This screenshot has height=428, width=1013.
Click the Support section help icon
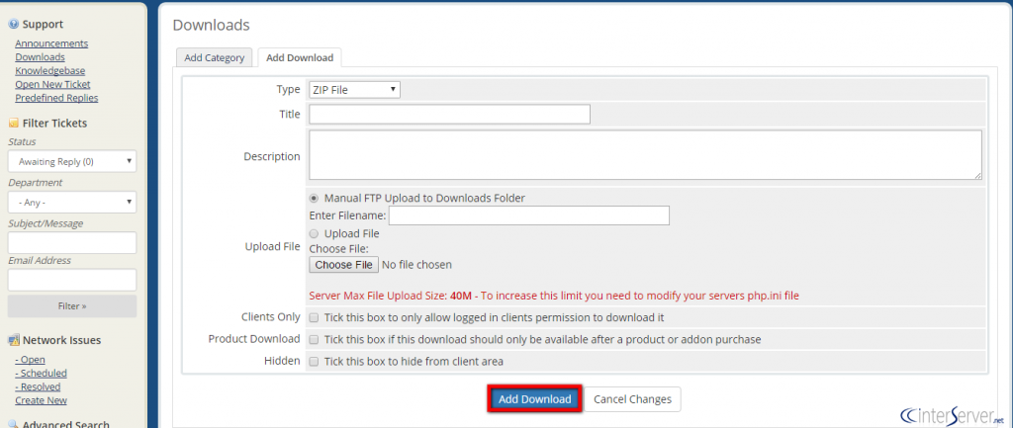[x=13, y=25]
